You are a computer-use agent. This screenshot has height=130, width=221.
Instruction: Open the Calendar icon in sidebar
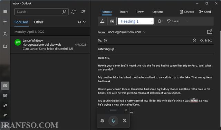pos(5,96)
